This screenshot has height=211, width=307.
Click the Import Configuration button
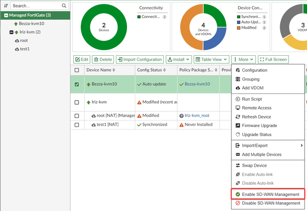pyautogui.click(x=139, y=59)
